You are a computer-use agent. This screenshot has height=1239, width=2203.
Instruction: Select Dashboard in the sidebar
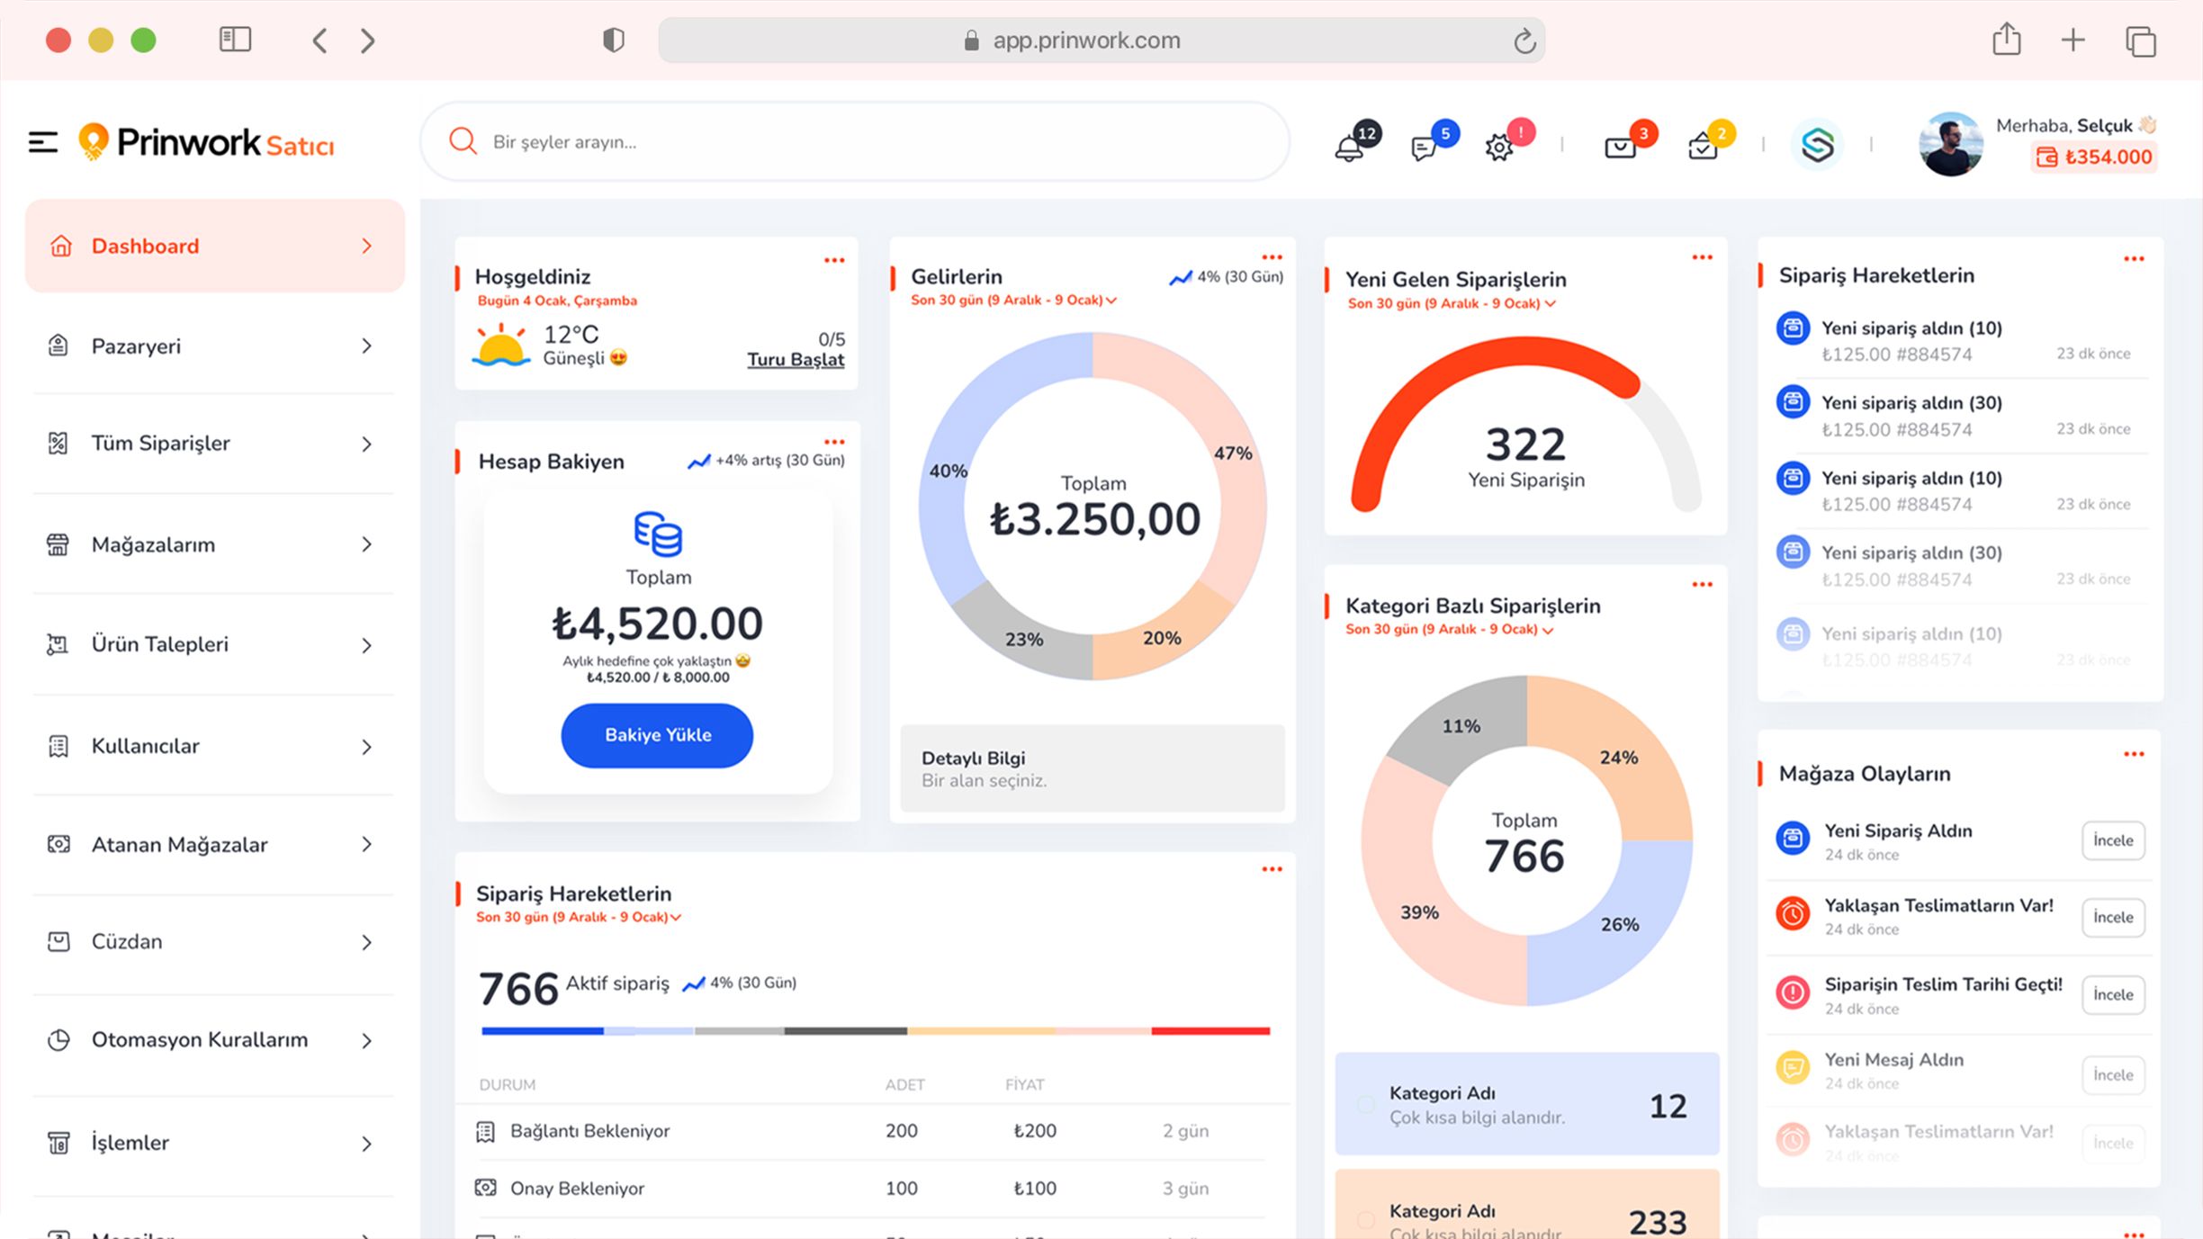(215, 246)
